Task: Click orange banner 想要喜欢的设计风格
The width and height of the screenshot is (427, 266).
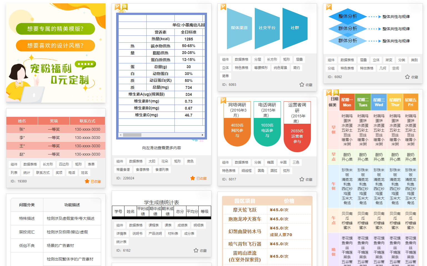Action: click(x=56, y=46)
